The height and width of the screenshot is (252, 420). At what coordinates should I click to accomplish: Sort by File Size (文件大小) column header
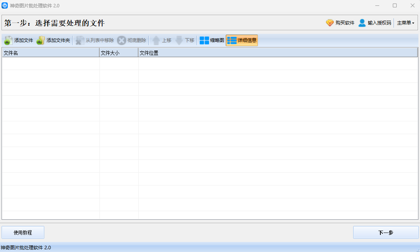119,53
